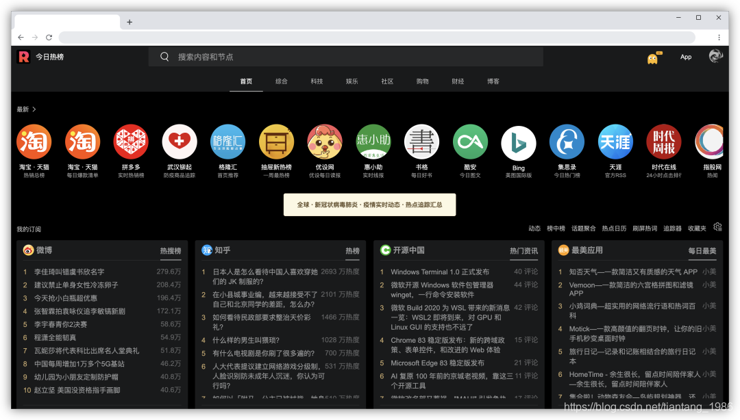Open 微博 item 中国每周增加1万多个5G基站
This screenshot has height=420, width=740.
coord(79,364)
